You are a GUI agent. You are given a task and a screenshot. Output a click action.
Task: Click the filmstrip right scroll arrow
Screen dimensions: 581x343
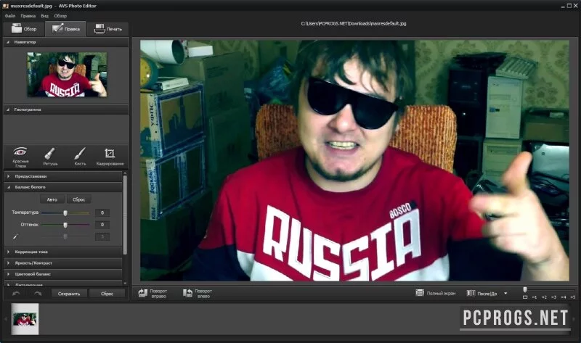coord(574,319)
